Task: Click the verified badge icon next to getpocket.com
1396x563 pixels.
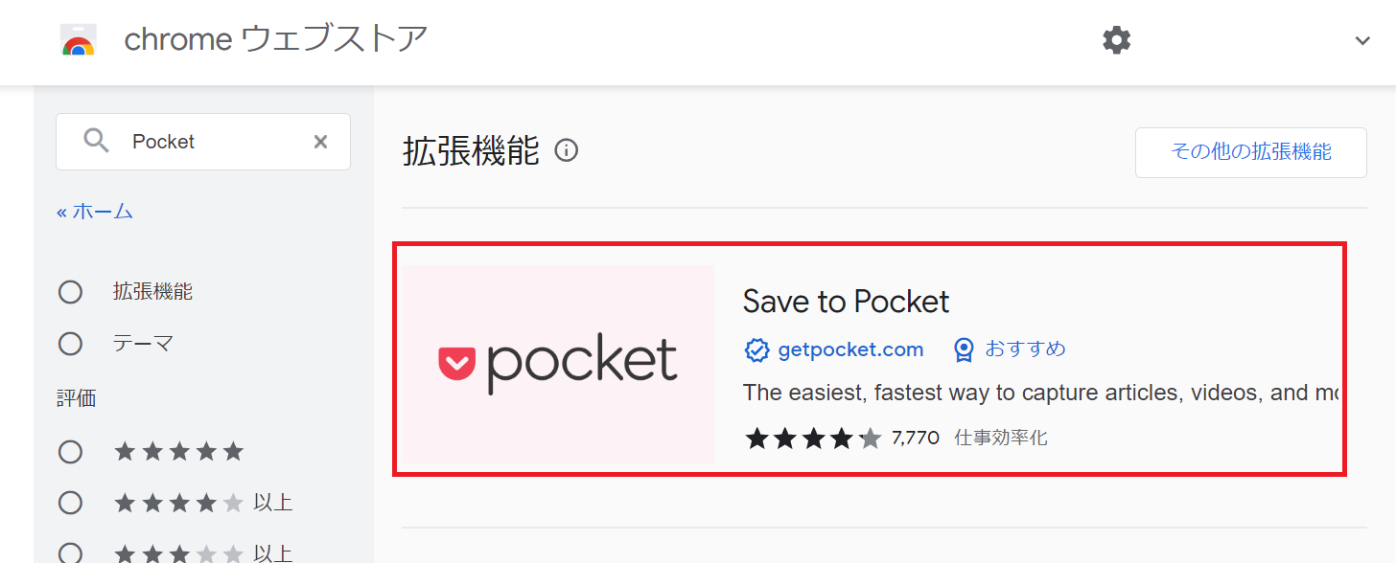Action: tap(757, 349)
